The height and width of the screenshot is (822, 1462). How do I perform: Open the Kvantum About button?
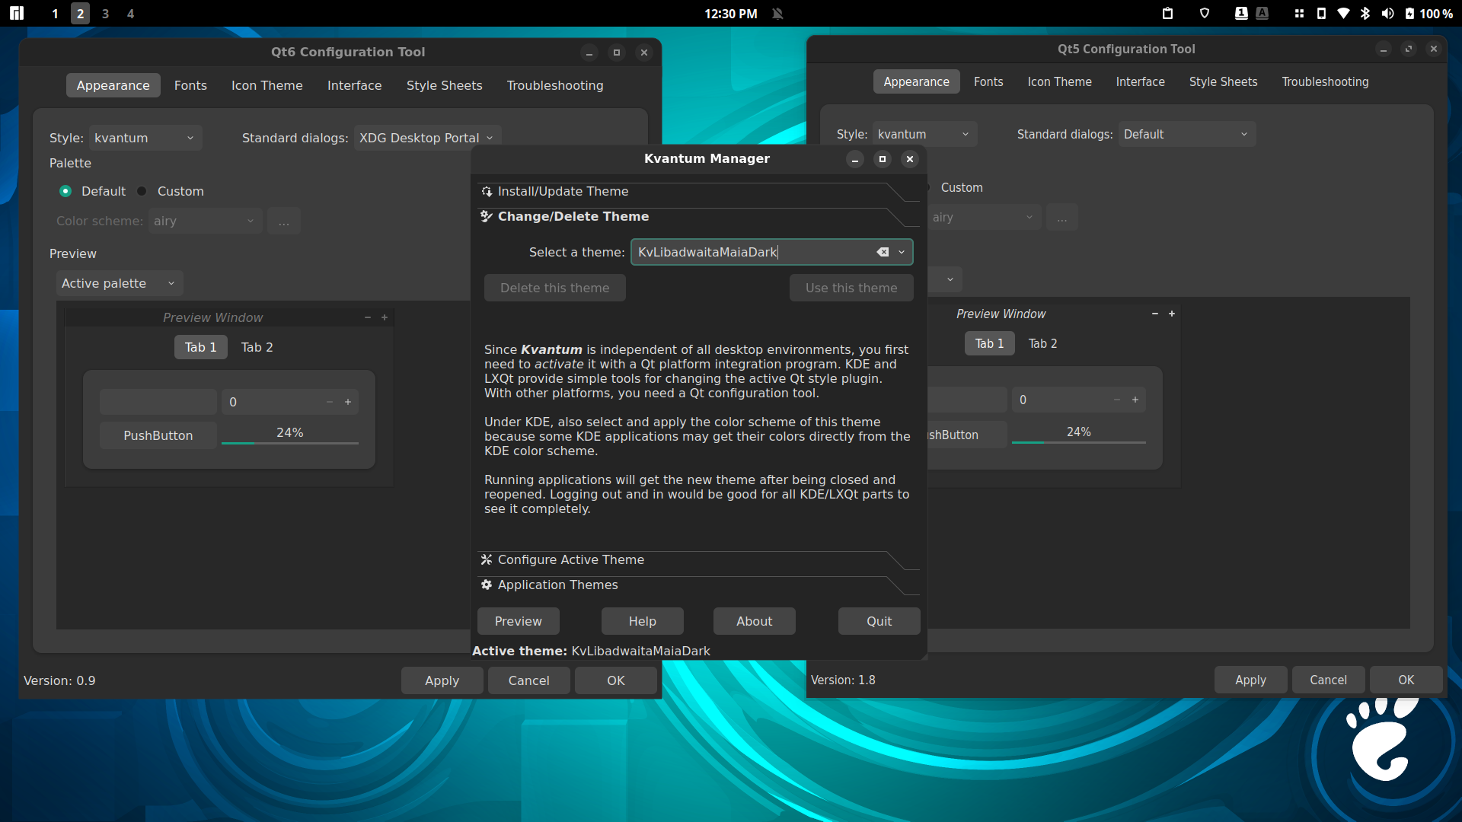coord(754,621)
